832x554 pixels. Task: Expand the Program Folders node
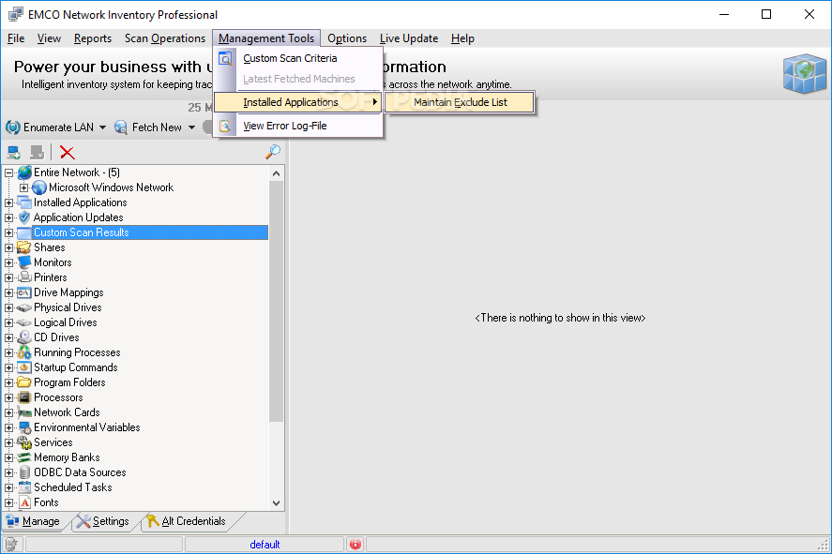tap(9, 382)
